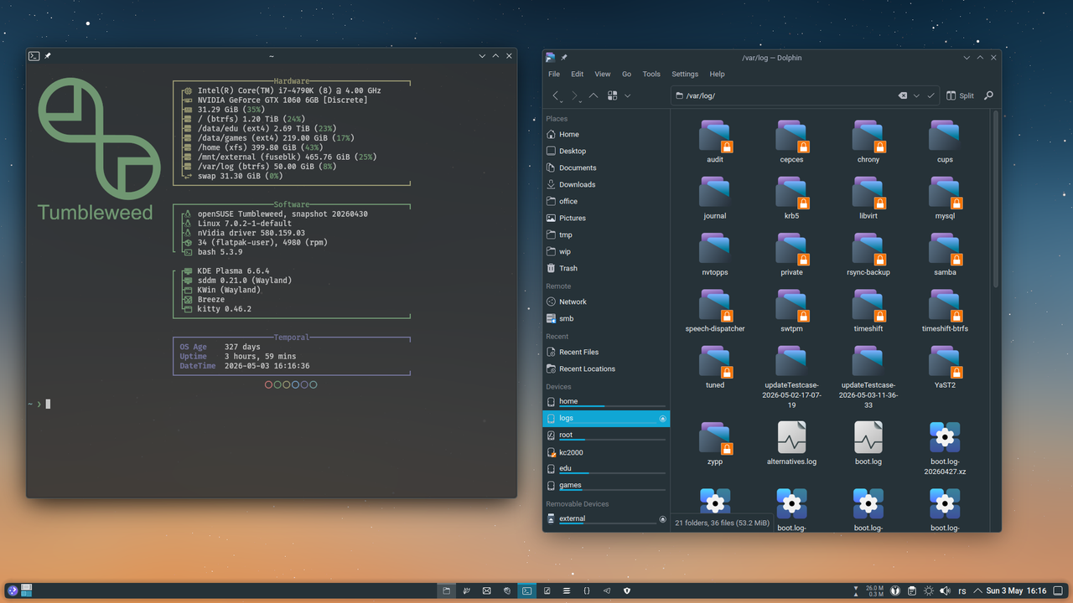The height and width of the screenshot is (603, 1073).
Task: Select the journal folder icon
Action: click(x=715, y=193)
